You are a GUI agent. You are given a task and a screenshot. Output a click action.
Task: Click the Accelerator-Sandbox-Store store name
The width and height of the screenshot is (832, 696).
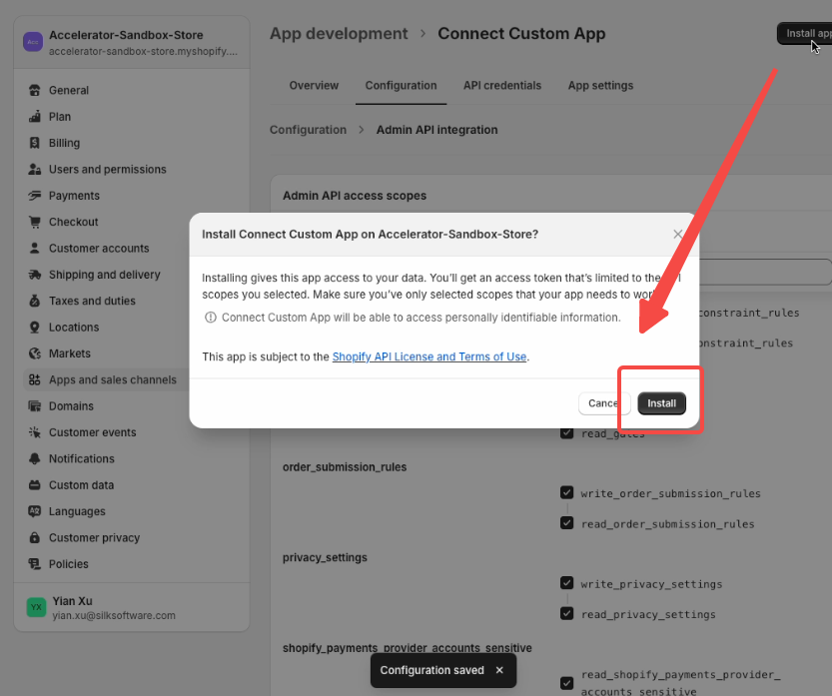(x=126, y=35)
